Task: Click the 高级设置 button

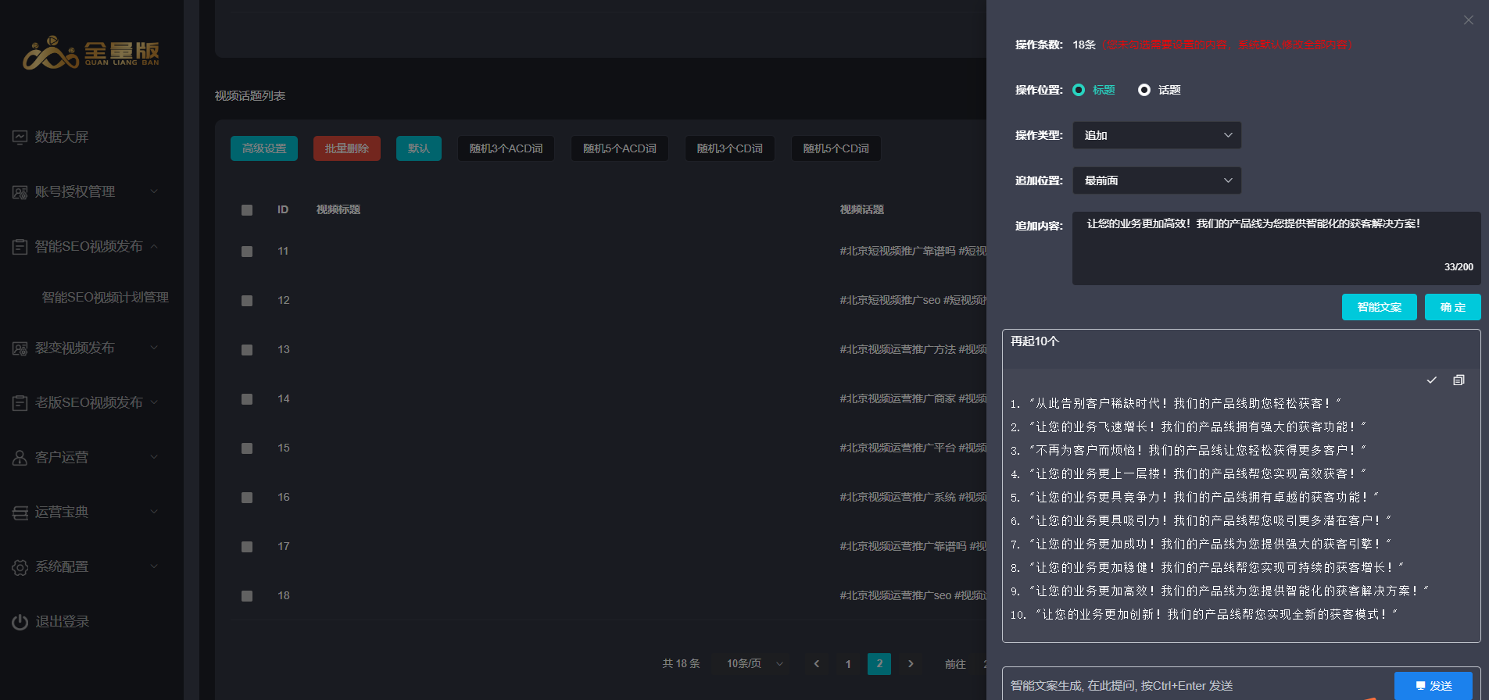Action: click(264, 148)
